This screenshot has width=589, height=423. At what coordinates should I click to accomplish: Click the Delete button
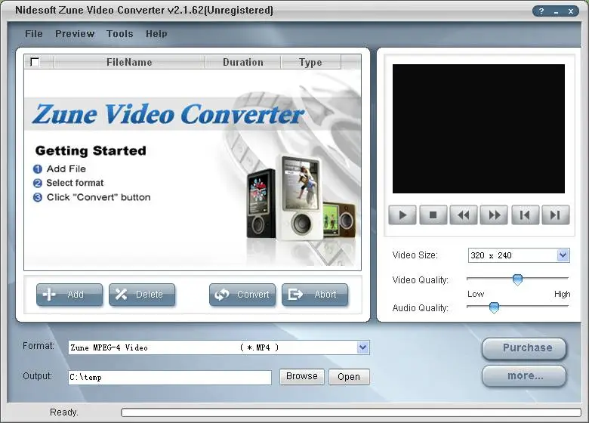[142, 295]
